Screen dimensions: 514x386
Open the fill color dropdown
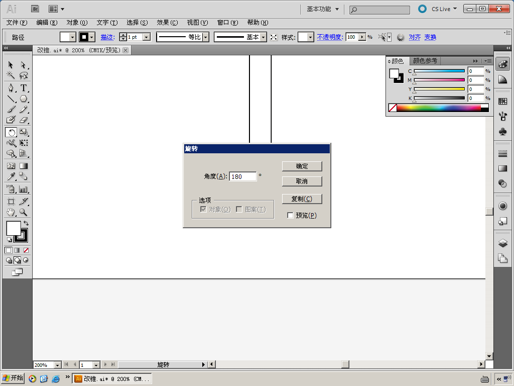click(x=73, y=37)
